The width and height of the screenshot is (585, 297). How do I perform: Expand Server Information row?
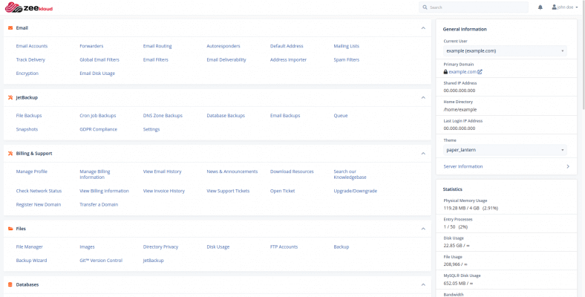pos(506,166)
